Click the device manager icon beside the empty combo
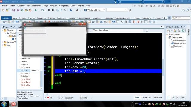The height and width of the screenshot is (107, 191). (130, 10)
